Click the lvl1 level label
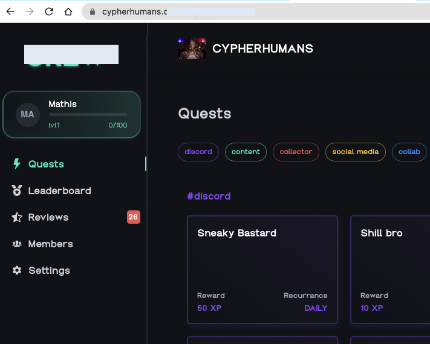Screen dimensions: 430x344 click(x=54, y=125)
